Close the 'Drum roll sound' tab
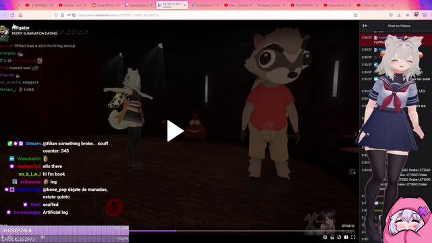Viewport: 432px width, 243px height. tap(350, 5)
